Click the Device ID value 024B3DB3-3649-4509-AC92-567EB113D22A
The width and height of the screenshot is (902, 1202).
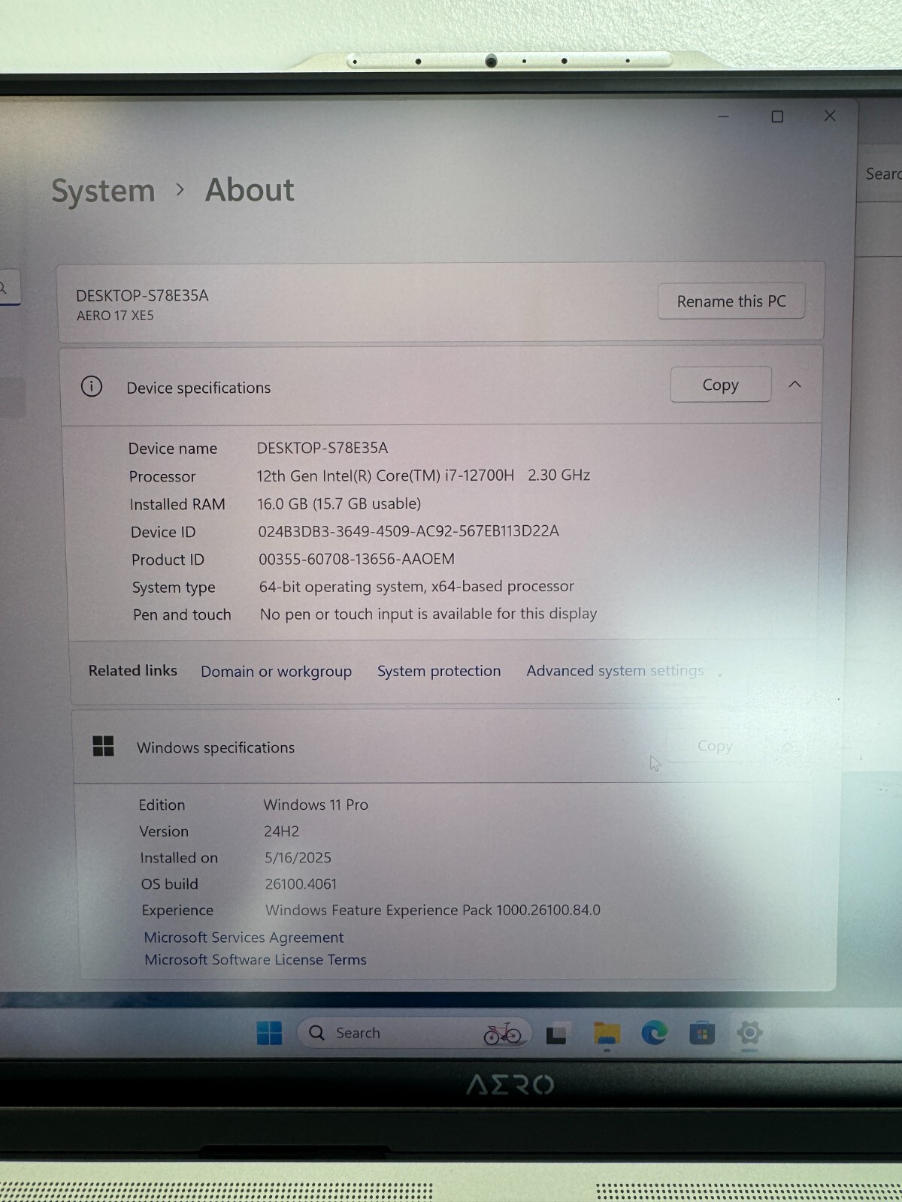point(409,531)
